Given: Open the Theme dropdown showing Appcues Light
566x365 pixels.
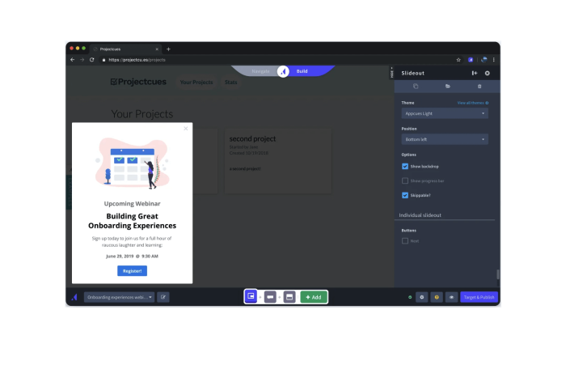Looking at the screenshot, I should tap(445, 113).
